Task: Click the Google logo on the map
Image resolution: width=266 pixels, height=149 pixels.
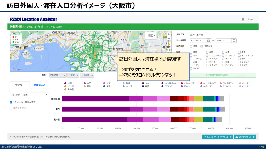Action: [16, 69]
